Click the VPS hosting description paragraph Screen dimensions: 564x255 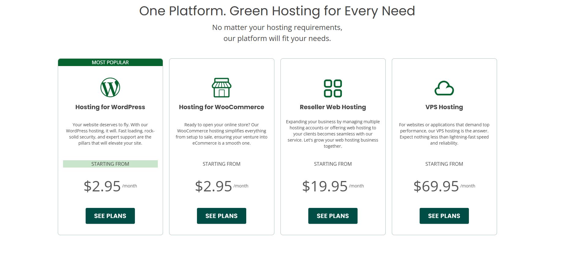point(444,134)
